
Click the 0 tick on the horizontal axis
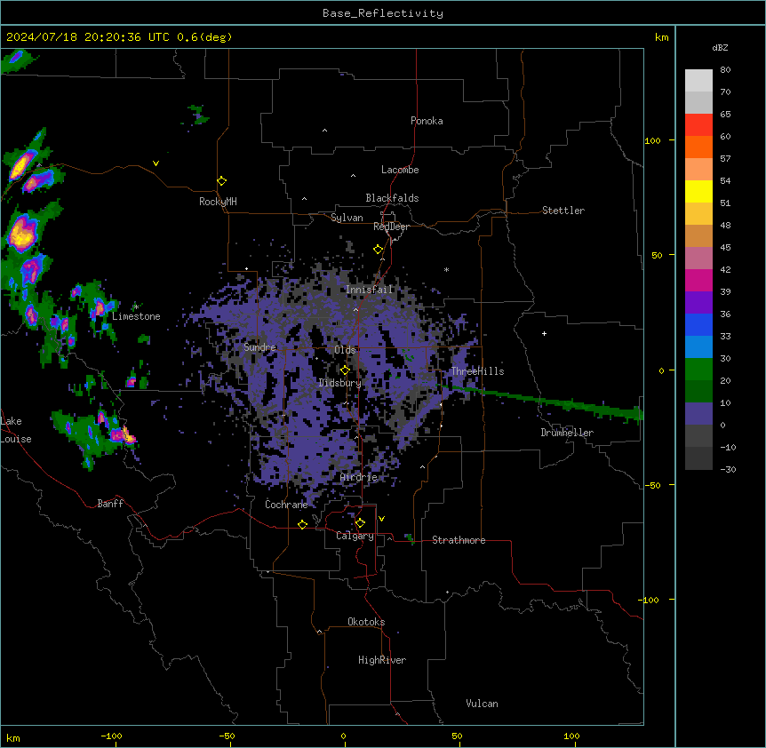coord(343,736)
